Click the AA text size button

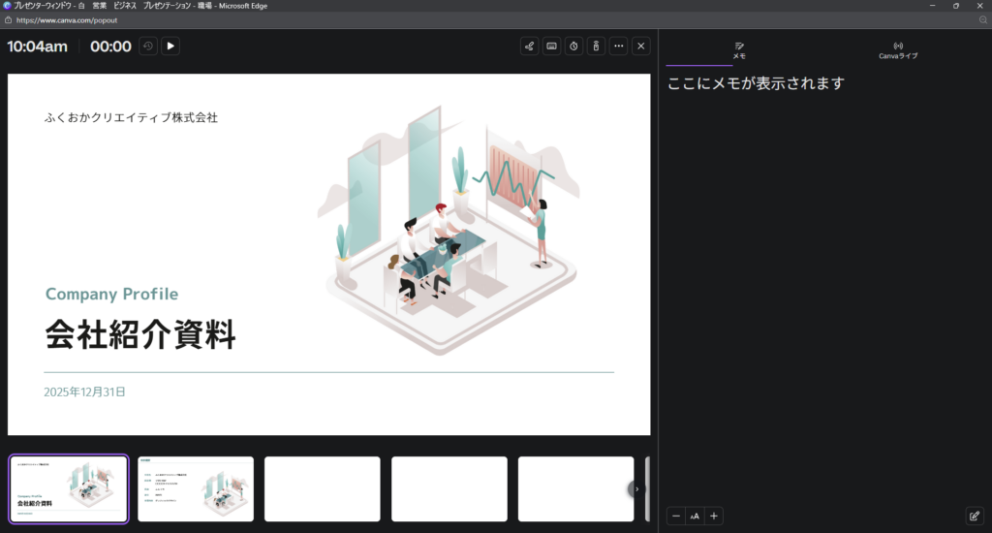pyautogui.click(x=695, y=516)
